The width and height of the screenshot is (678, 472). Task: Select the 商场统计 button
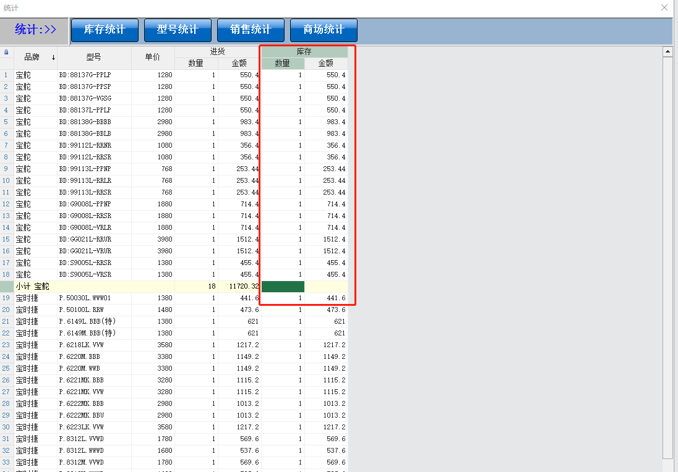coord(324,30)
